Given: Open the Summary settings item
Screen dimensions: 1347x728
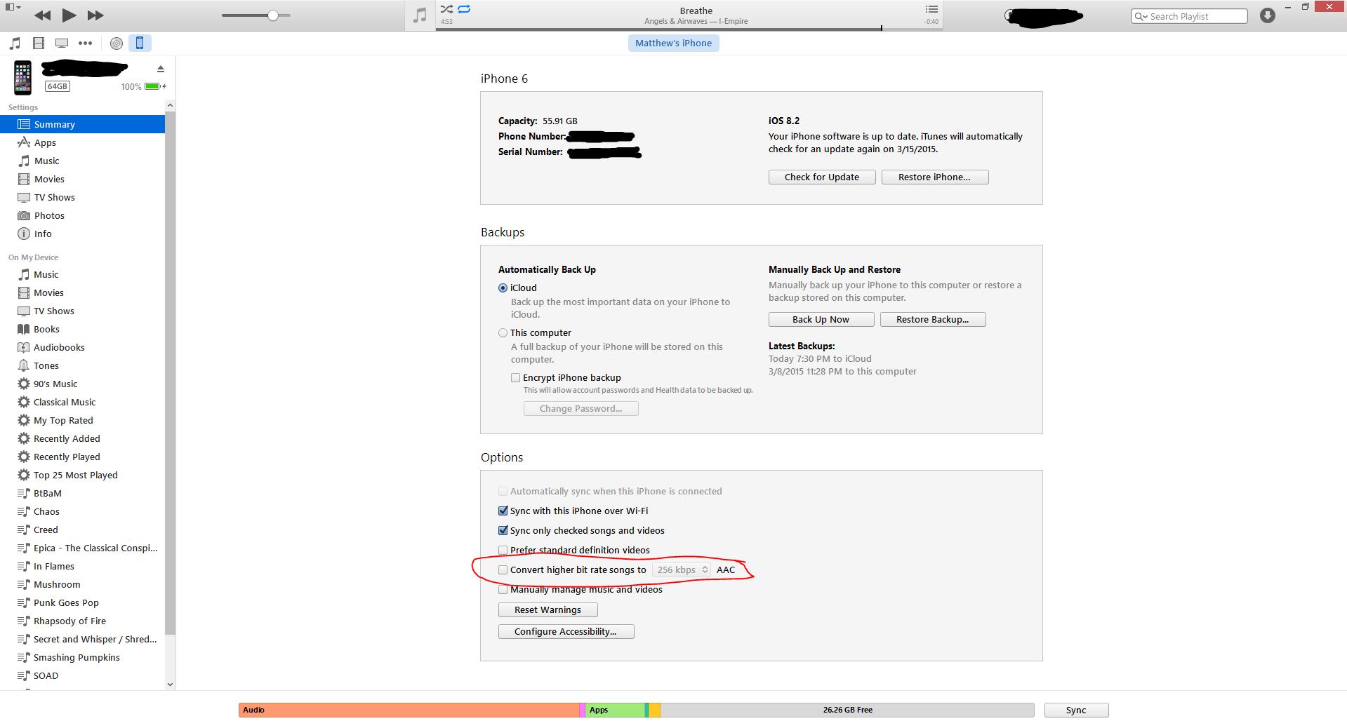Looking at the screenshot, I should pyautogui.click(x=83, y=124).
